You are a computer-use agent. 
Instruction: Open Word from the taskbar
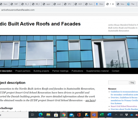(x=109, y=115)
